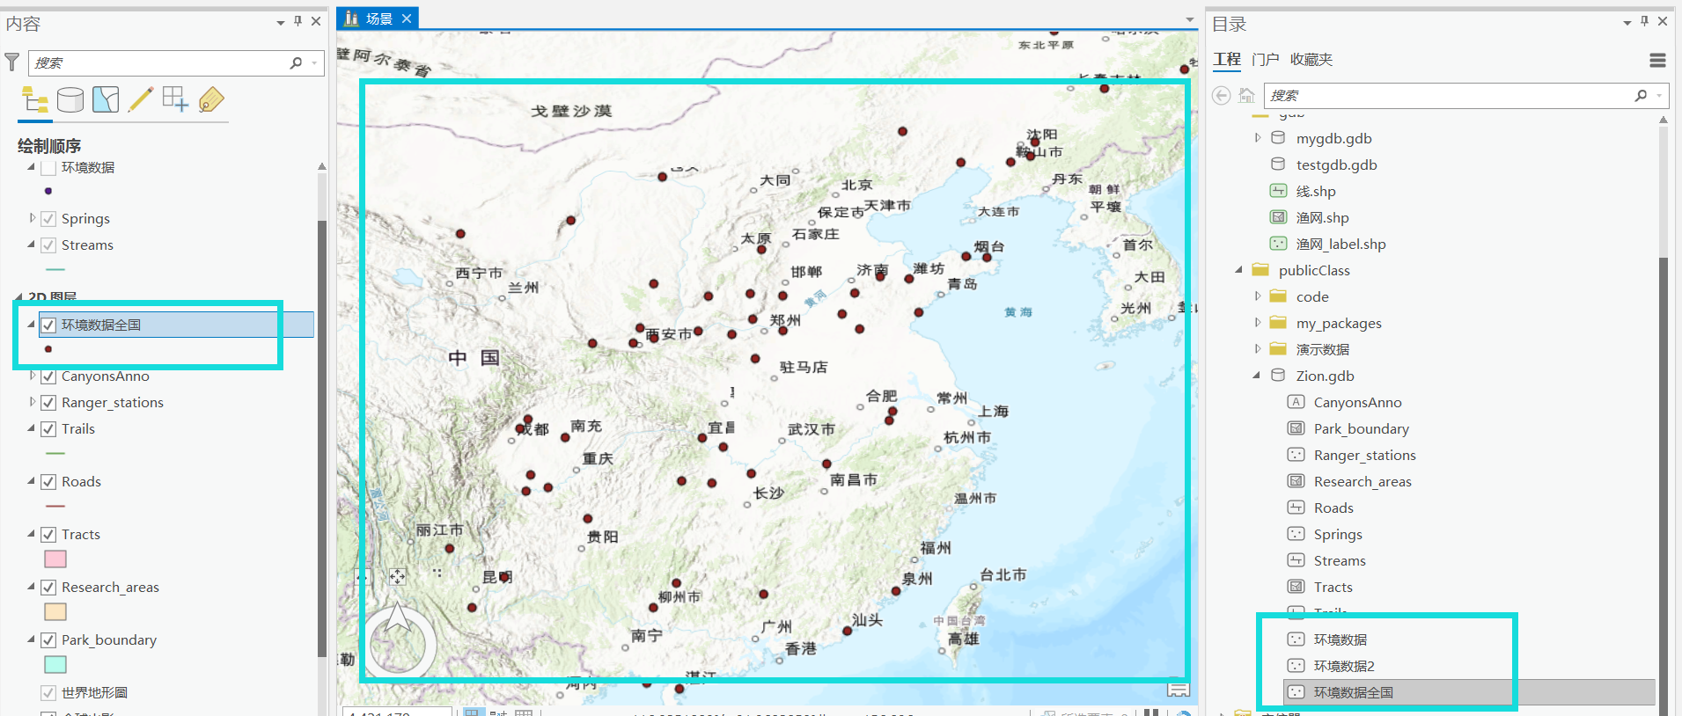Click the 渔网.shp polygon shapefile icon
The image size is (1682, 716).
click(x=1278, y=217)
